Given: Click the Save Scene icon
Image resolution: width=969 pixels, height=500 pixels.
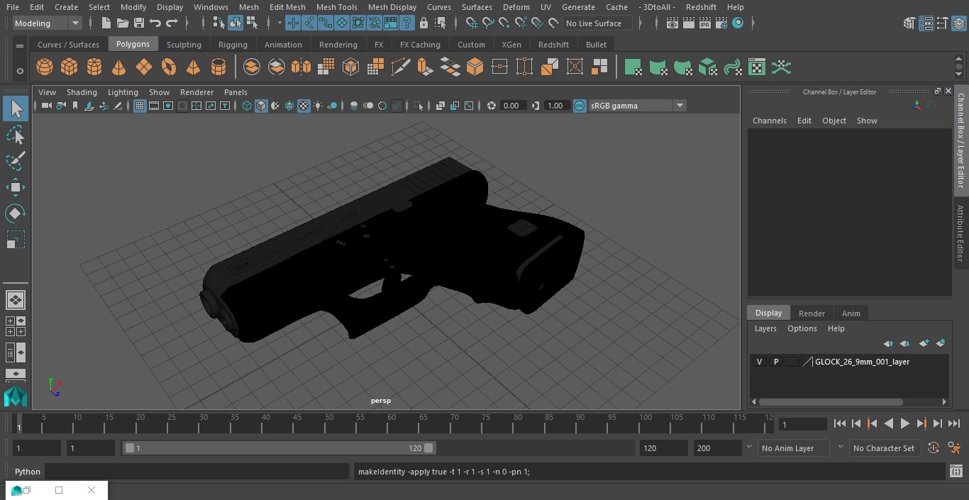Looking at the screenshot, I should (x=139, y=23).
